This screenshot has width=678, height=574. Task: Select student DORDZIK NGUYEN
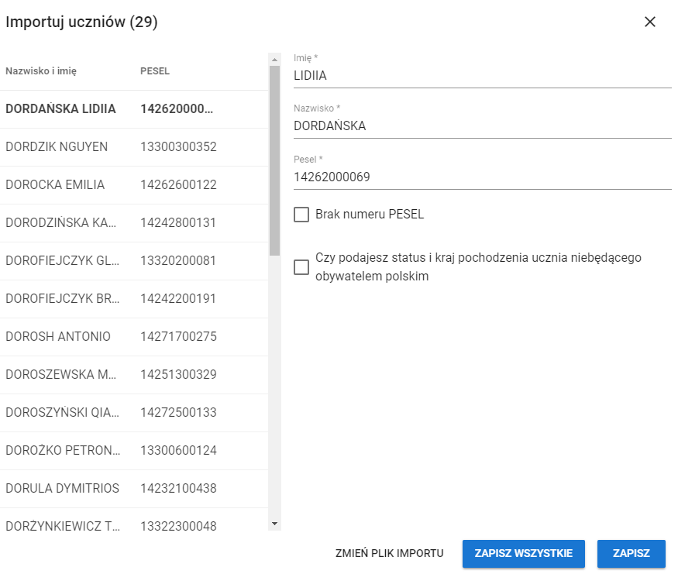coord(57,147)
